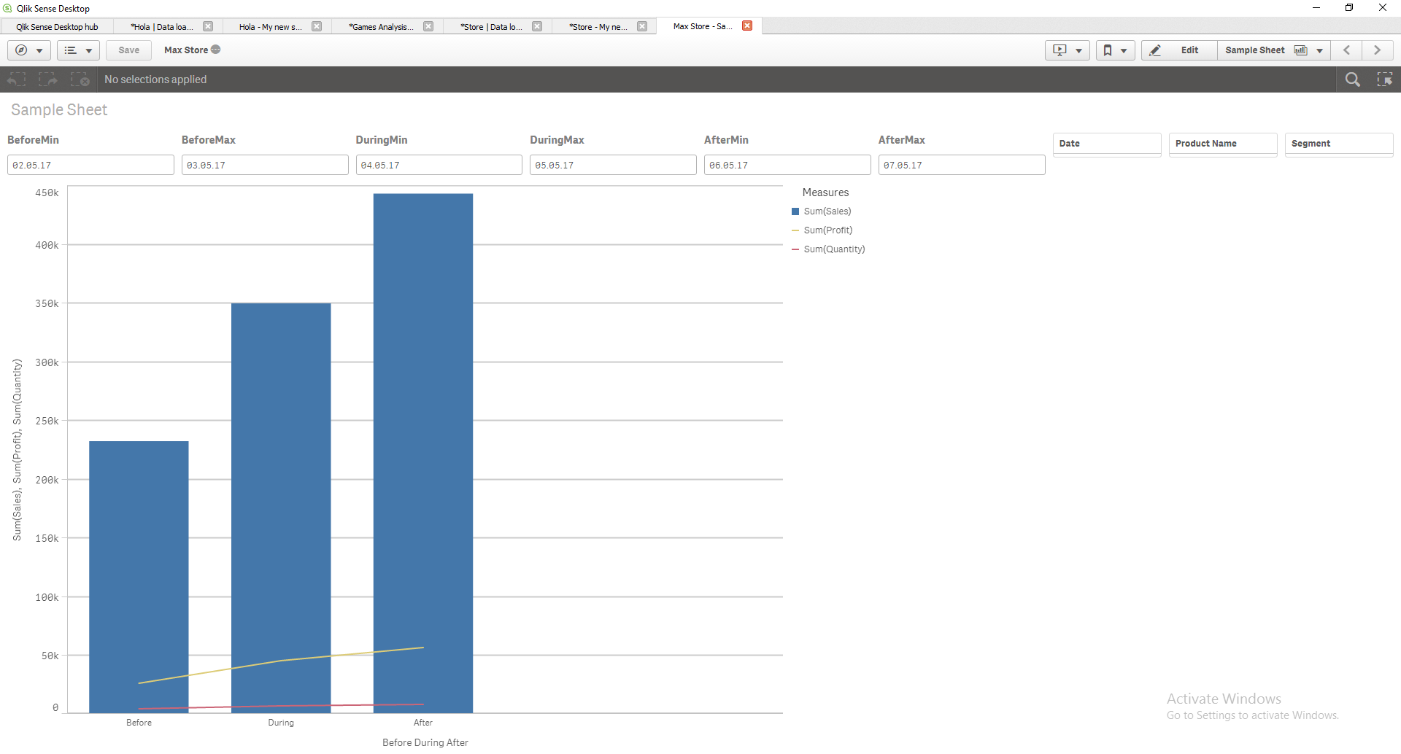Open the Segment filter pane
This screenshot has height=754, width=1401.
pos(1339,144)
